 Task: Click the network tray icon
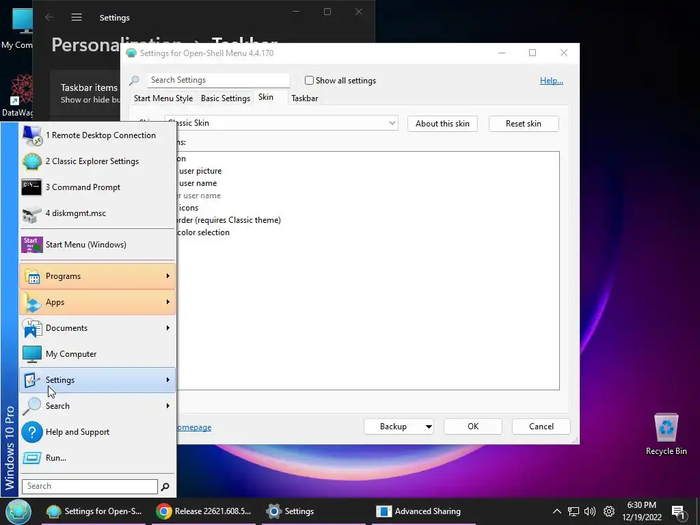click(x=574, y=511)
